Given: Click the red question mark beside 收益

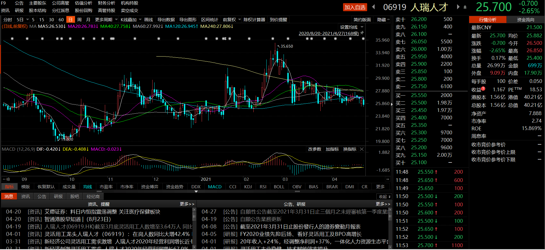Looking at the screenshot, I should click(483, 88).
